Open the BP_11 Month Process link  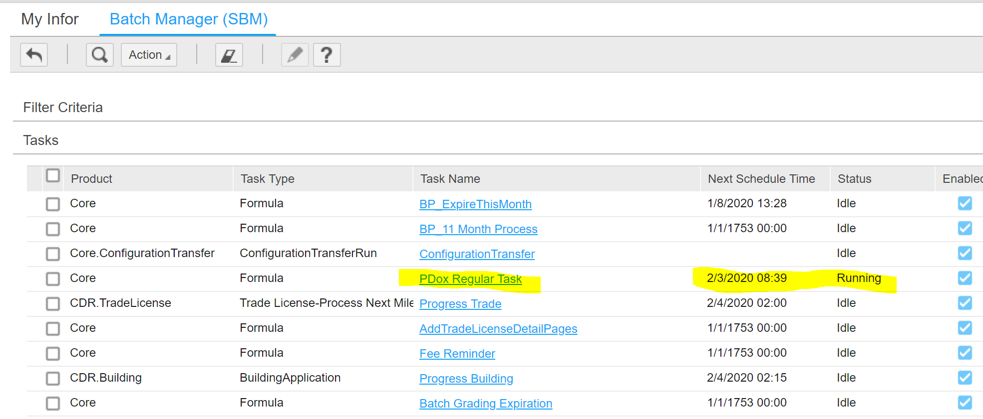pos(478,229)
